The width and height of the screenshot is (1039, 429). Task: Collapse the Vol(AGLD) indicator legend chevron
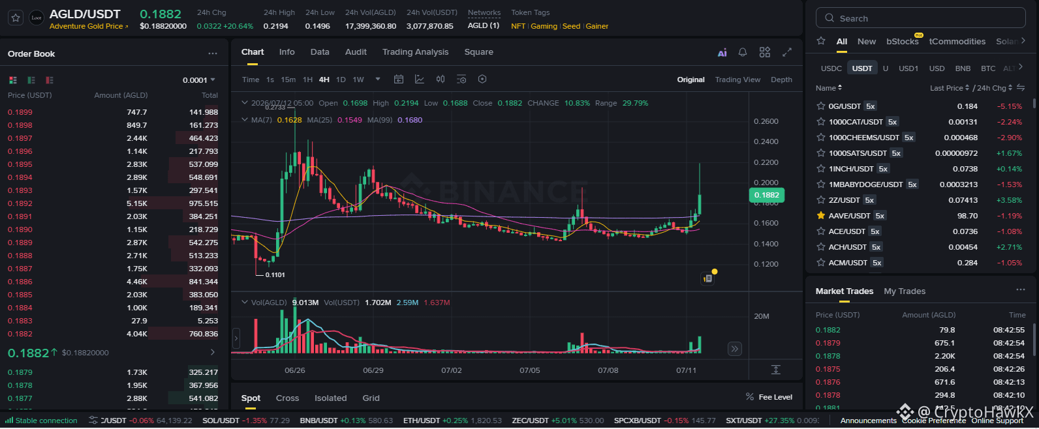click(245, 303)
